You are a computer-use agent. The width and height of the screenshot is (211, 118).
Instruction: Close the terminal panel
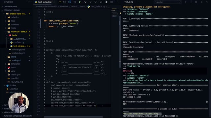click(x=207, y=2)
